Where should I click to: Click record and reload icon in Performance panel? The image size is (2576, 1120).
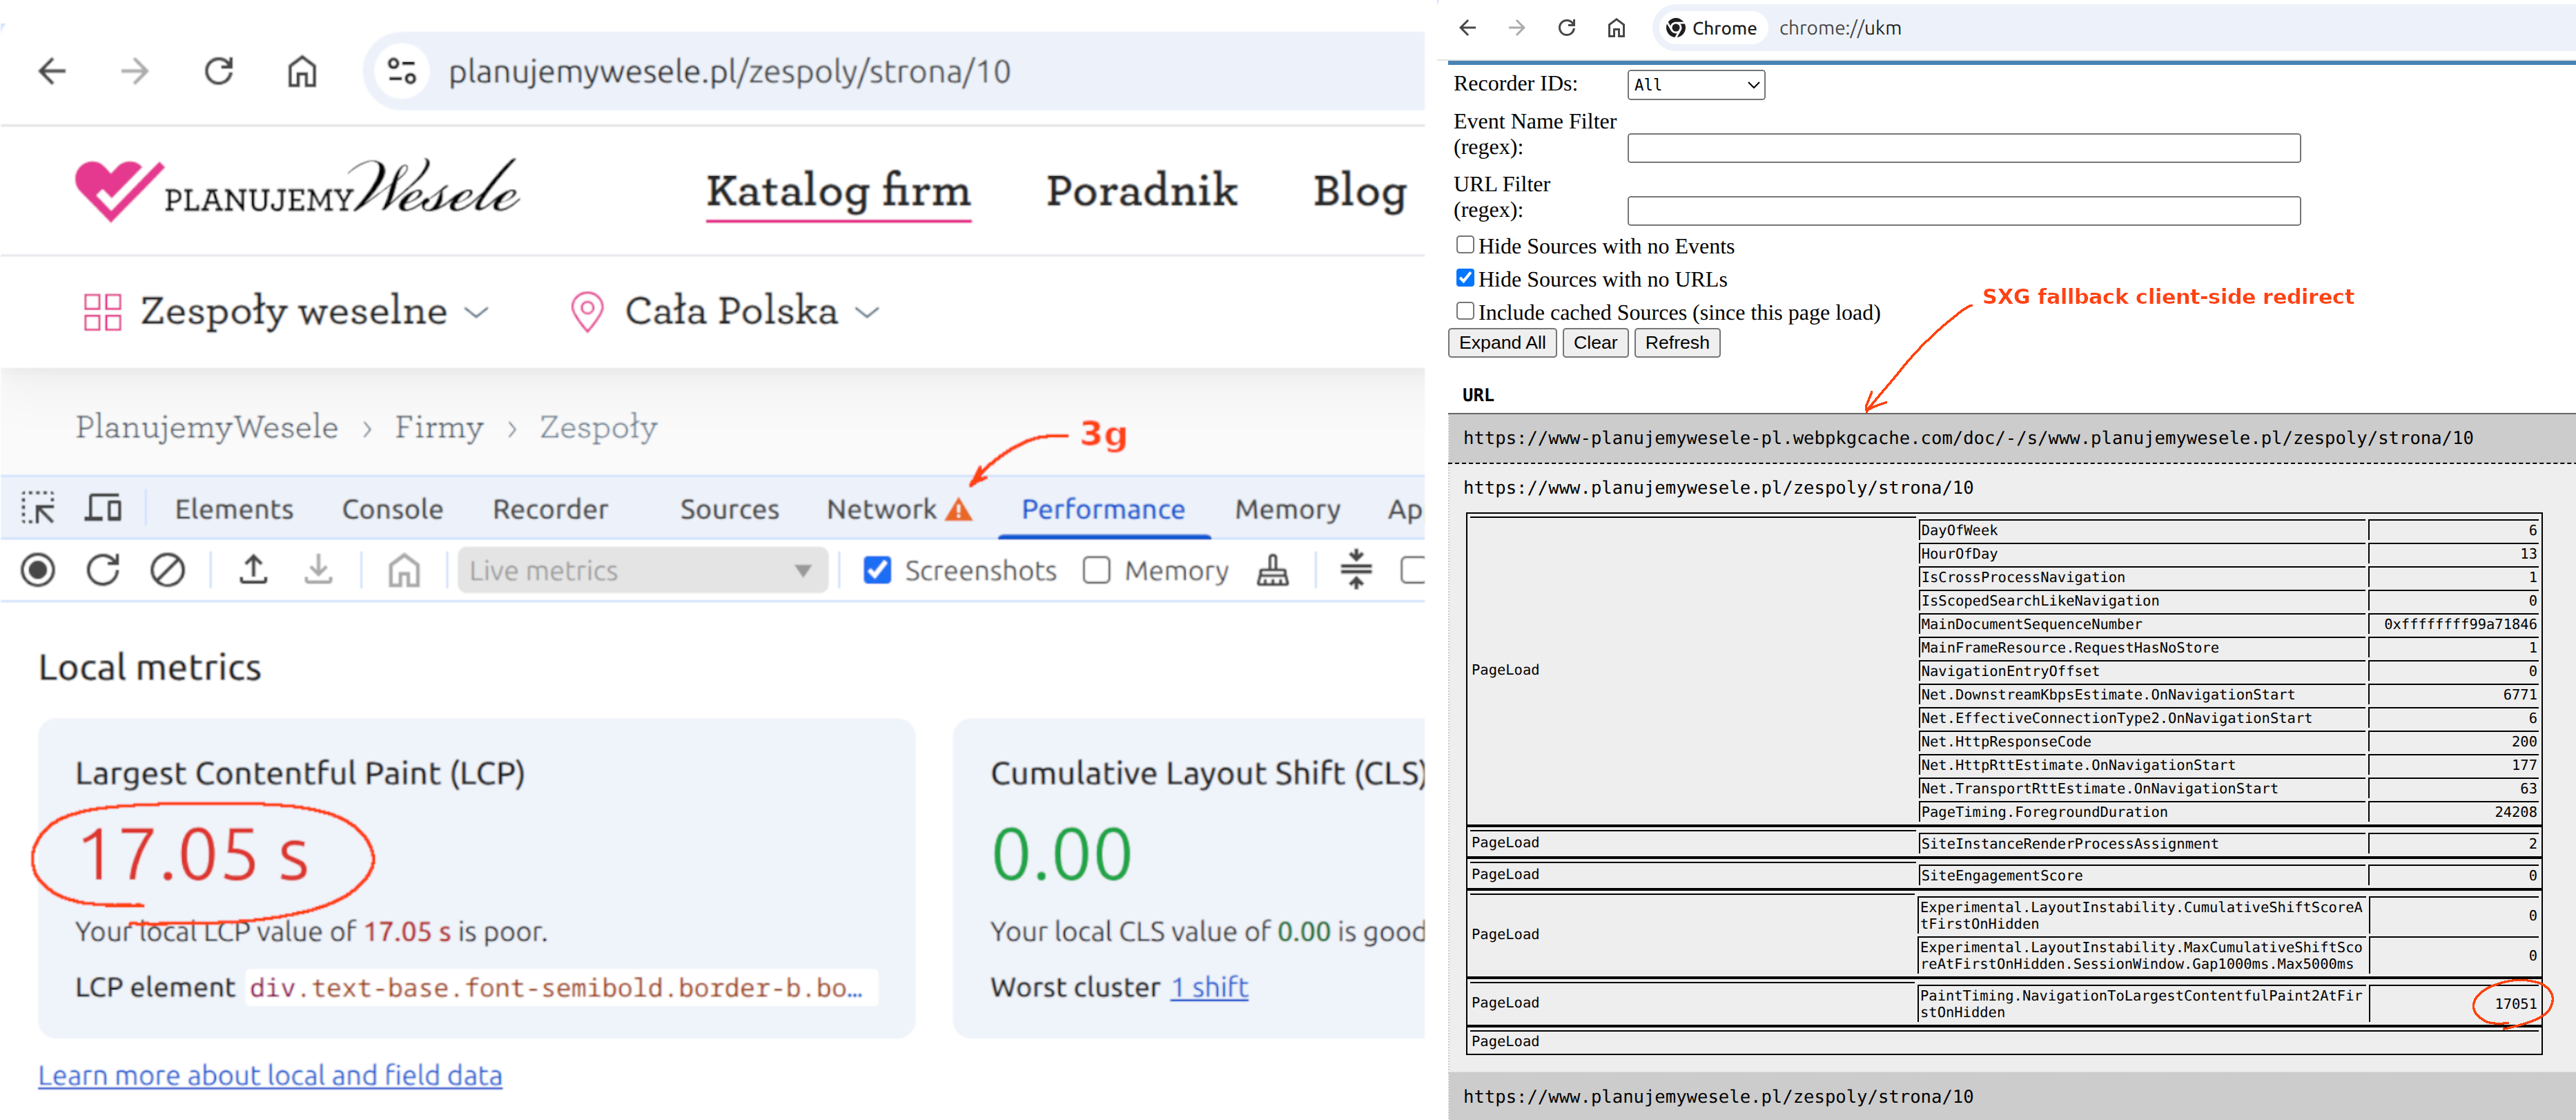pos(102,570)
